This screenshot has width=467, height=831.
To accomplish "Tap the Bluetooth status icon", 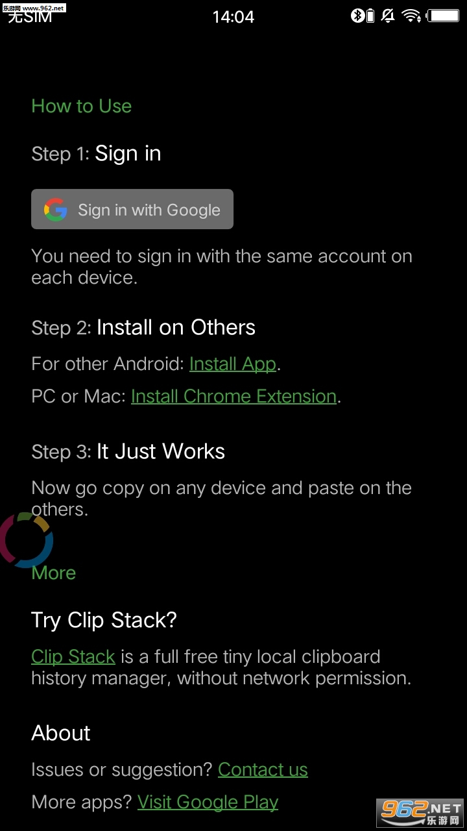I will point(357,16).
